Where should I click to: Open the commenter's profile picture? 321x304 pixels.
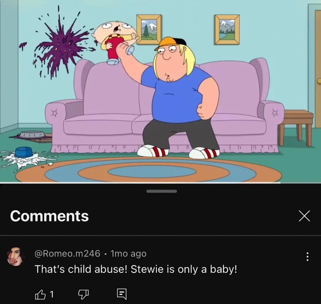[16, 256]
